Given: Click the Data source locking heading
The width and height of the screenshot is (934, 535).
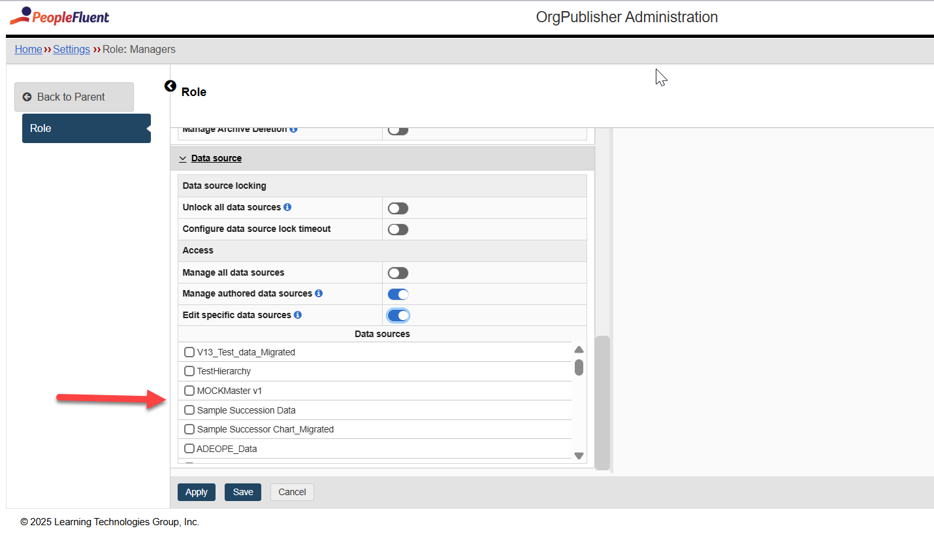Looking at the screenshot, I should (x=224, y=186).
